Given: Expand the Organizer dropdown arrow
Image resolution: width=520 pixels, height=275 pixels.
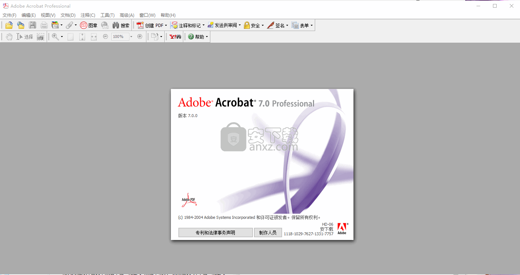Looking at the screenshot, I should click(x=62, y=25).
